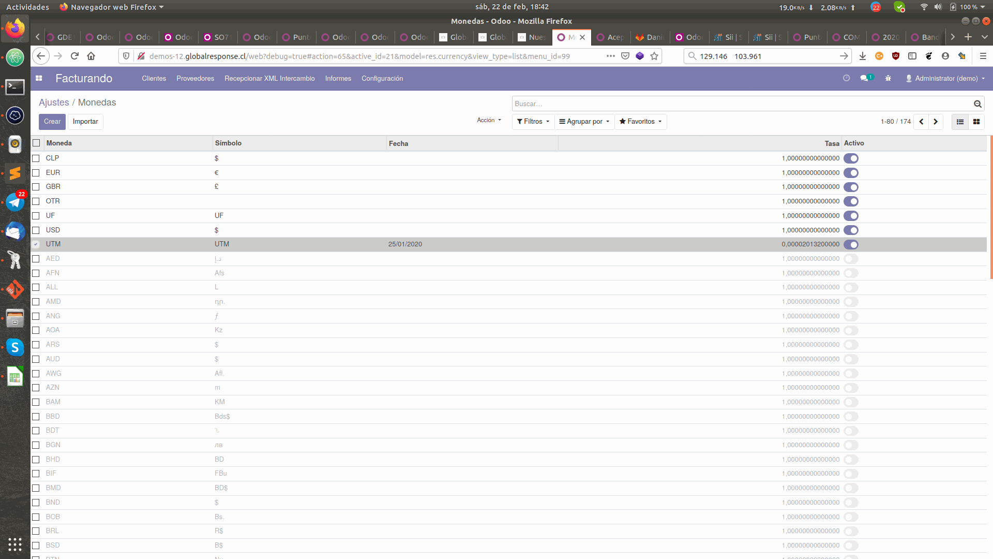This screenshot has width=993, height=559.
Task: Select the list view icon
Action: pyautogui.click(x=959, y=122)
